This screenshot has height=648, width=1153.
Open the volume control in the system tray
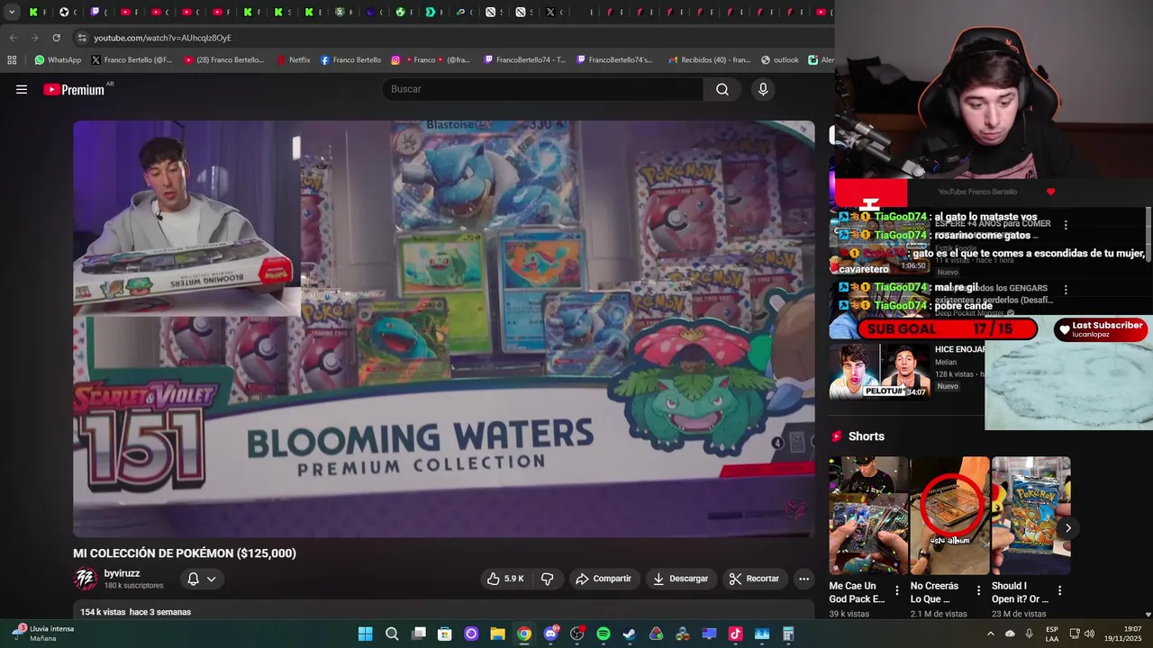pyautogui.click(x=1089, y=634)
